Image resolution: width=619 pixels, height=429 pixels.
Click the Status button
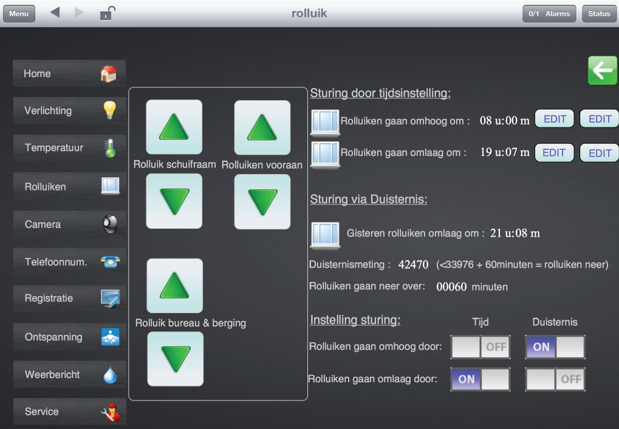[x=599, y=13]
